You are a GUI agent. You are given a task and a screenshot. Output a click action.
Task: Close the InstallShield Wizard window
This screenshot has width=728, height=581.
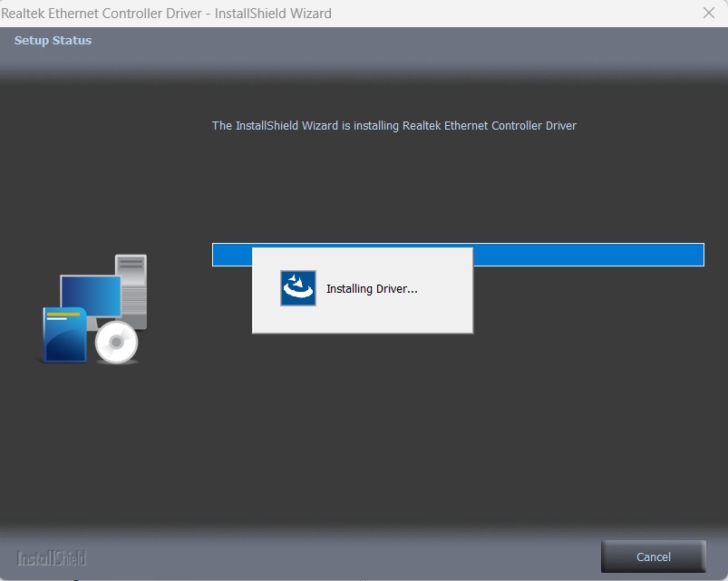708,13
